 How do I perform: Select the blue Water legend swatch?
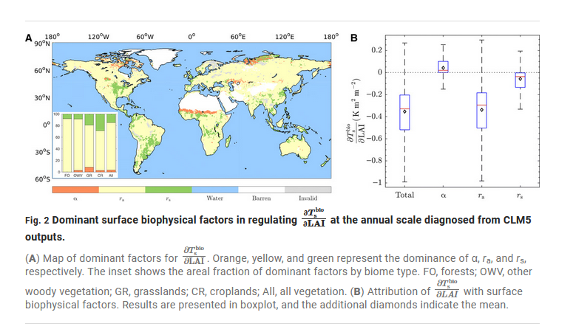pyautogui.click(x=215, y=190)
